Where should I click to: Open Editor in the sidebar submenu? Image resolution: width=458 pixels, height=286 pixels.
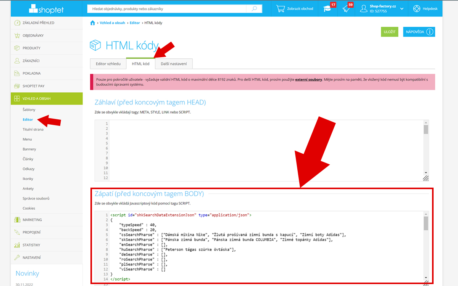click(28, 119)
